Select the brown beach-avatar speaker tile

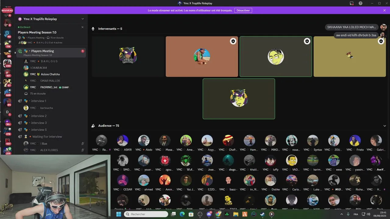pyautogui.click(x=202, y=57)
